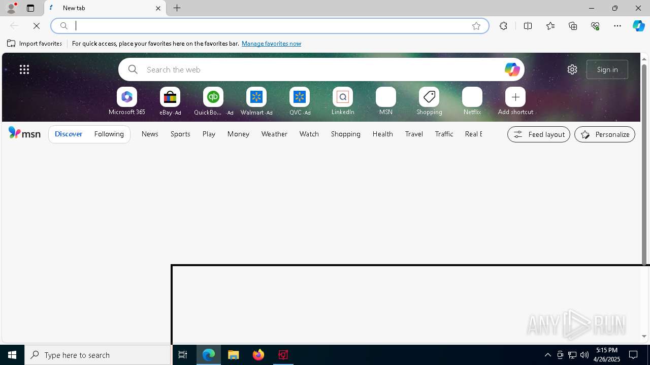Open the QVC ad shortcut
This screenshot has width=650, height=365.
pos(300,101)
